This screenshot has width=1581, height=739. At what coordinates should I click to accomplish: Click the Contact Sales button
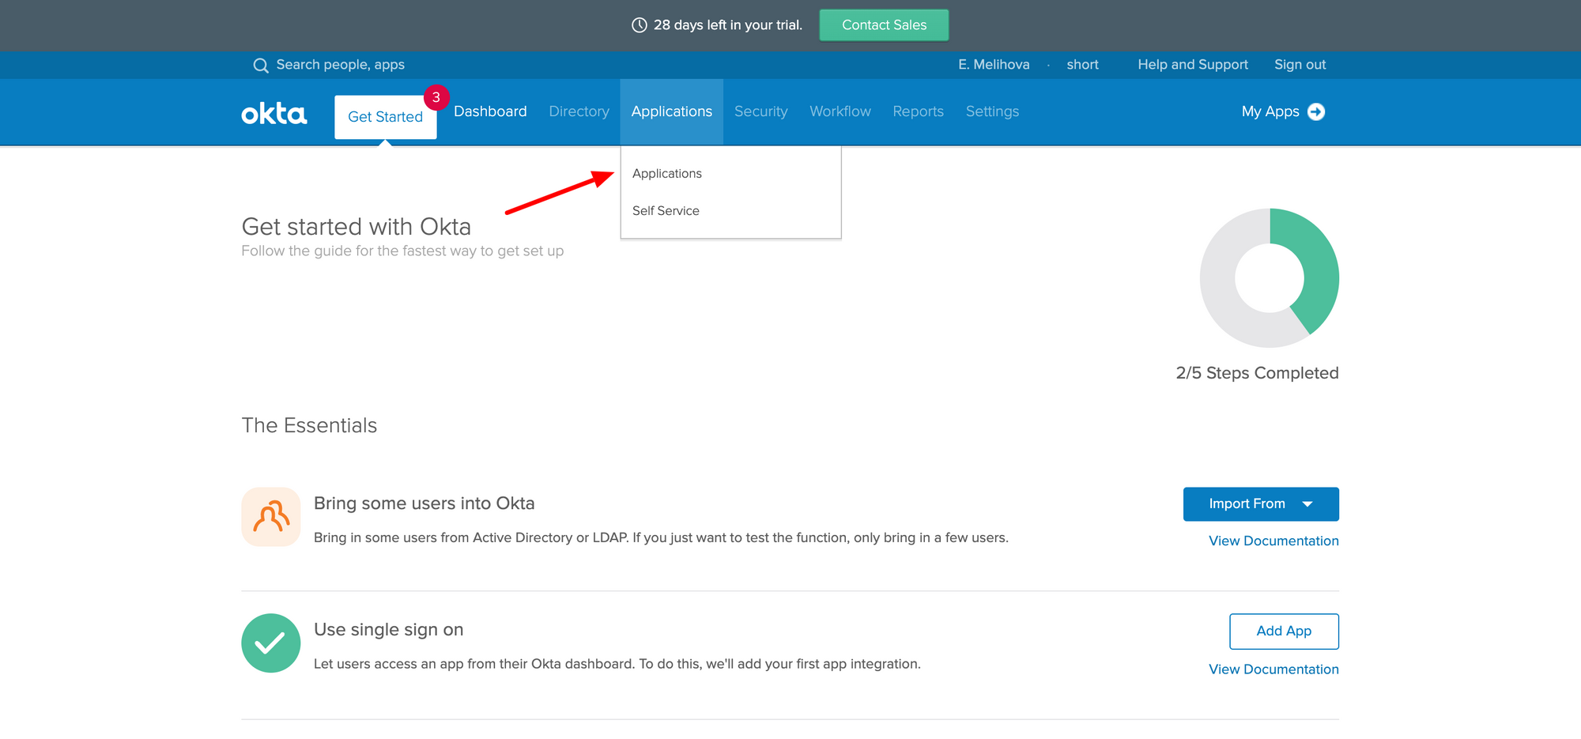[884, 25]
